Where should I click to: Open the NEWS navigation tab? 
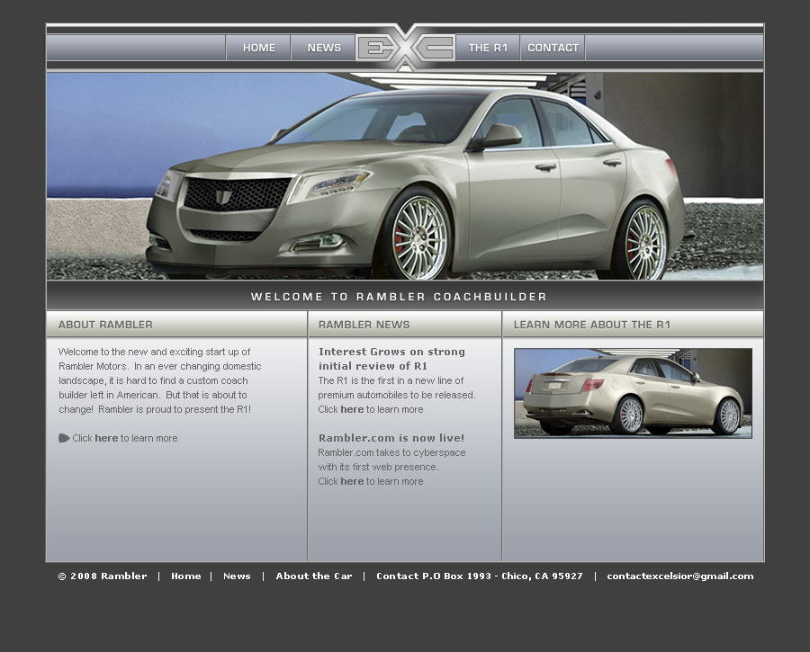coord(323,48)
